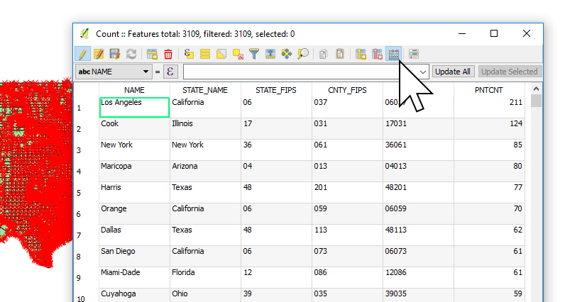Deselect all features icon
Viewport: 565px width, 302px height.
click(x=238, y=54)
